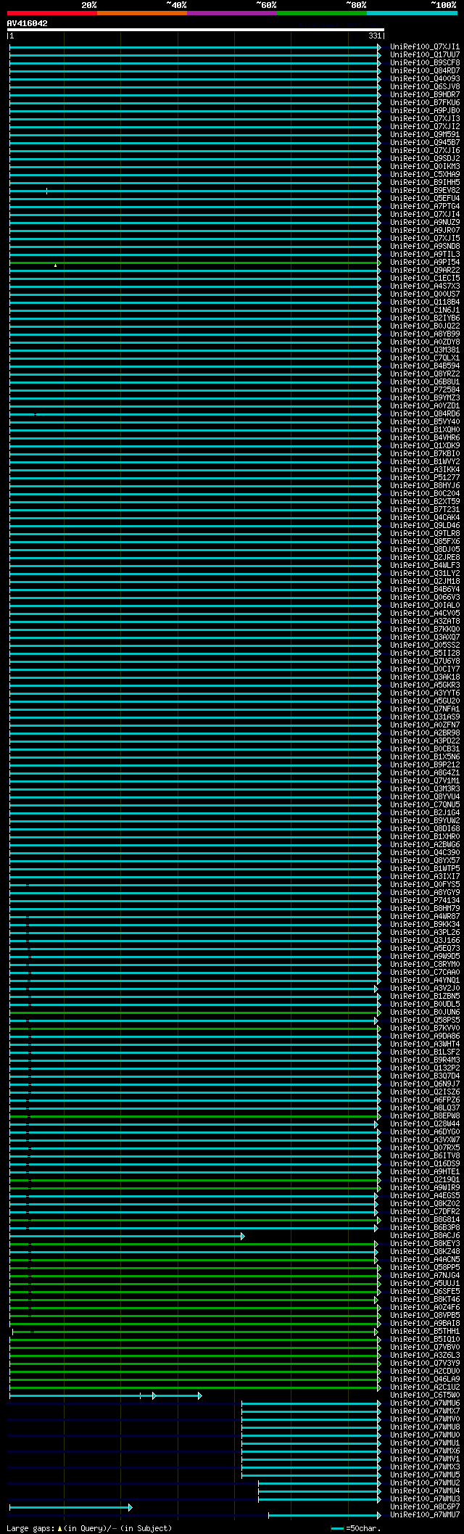Open the UniRef100_Q132P2 hit label

pyautogui.click(x=425, y=1068)
